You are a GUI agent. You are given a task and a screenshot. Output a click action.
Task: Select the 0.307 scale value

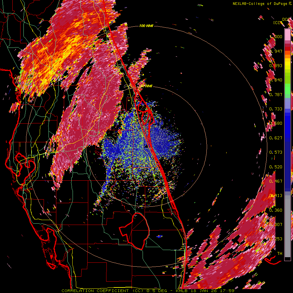276,225
